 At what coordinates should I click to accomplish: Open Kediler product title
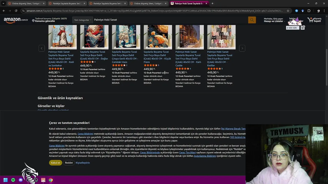click(220, 59)
